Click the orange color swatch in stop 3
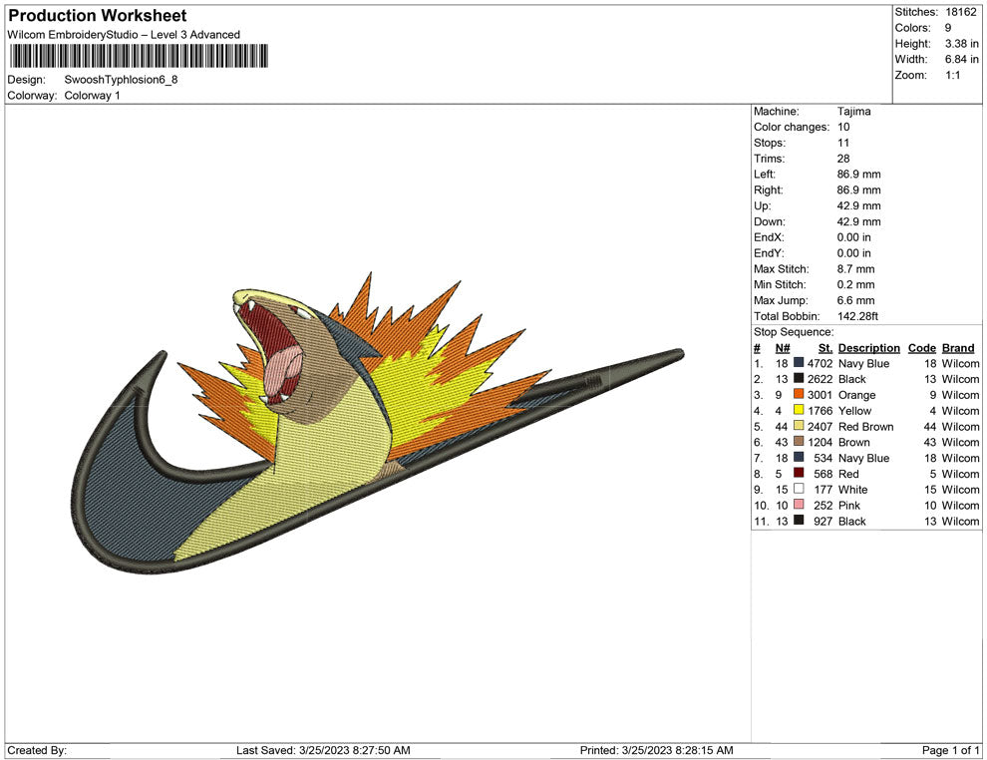 [799, 395]
